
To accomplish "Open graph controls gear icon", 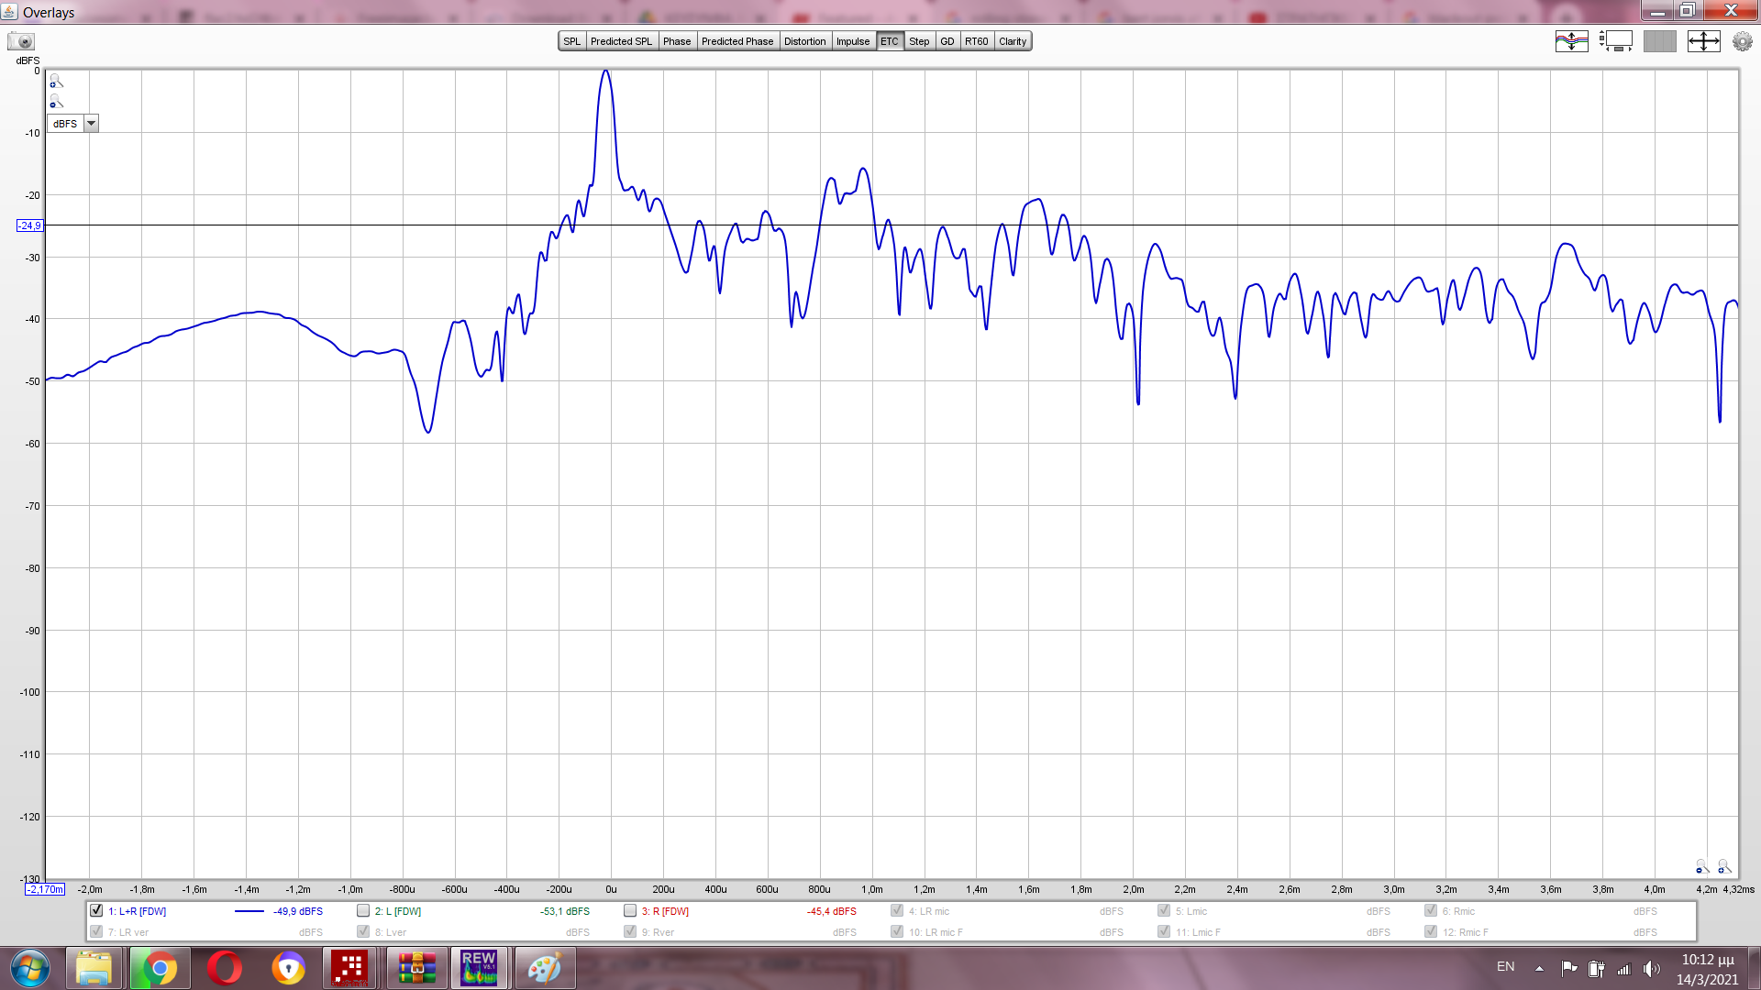I will [x=1742, y=41].
